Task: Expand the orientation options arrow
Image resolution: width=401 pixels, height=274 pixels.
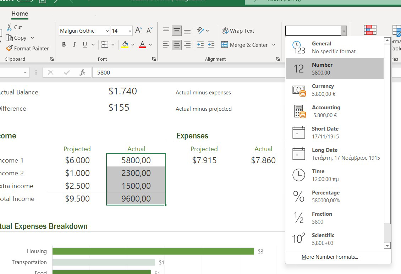Action: coord(207,31)
